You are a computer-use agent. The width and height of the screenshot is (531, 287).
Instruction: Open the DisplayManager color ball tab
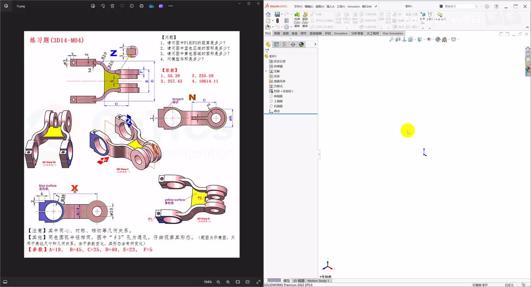(x=301, y=44)
